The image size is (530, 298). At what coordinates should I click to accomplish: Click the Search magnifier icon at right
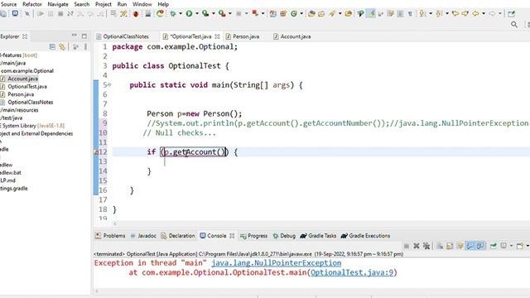(514, 24)
